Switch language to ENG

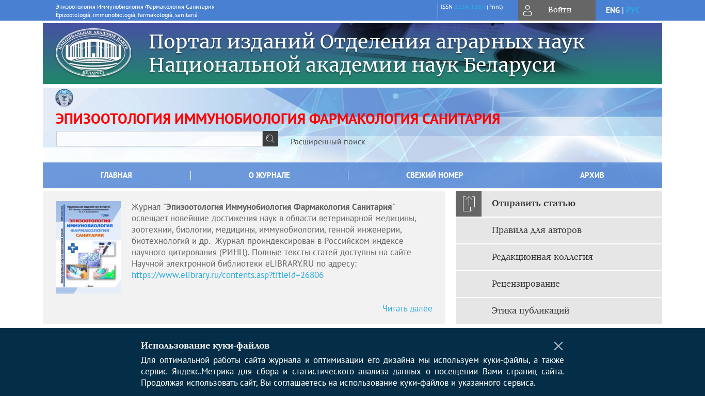pos(613,10)
